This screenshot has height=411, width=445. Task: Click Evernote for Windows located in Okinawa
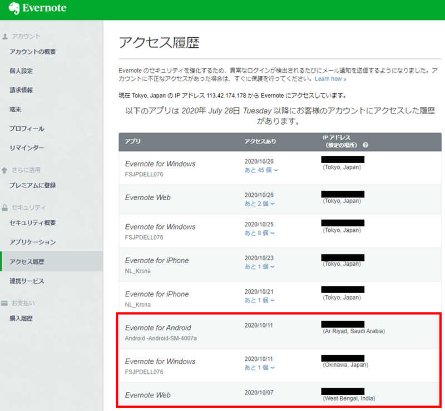click(160, 362)
